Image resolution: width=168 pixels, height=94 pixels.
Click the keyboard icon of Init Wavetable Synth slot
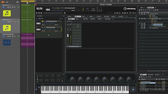[x=38, y=23]
